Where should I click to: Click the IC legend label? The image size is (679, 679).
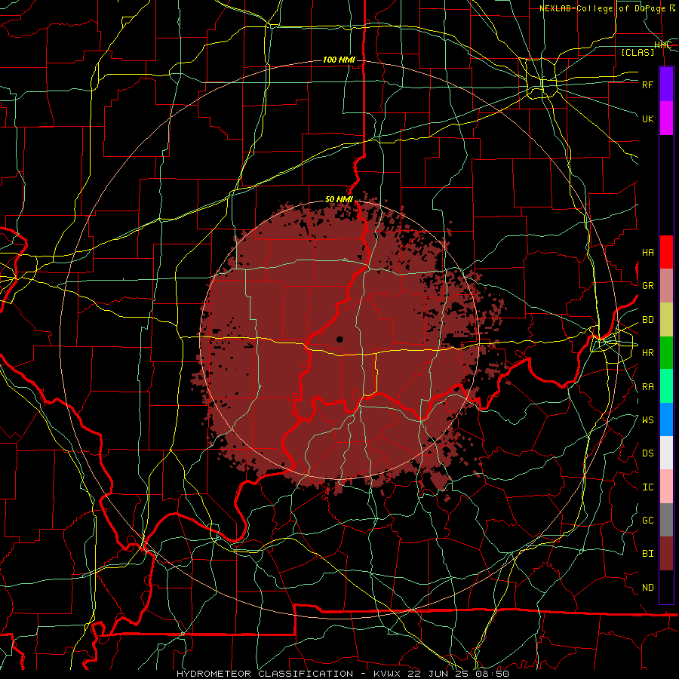coord(648,487)
